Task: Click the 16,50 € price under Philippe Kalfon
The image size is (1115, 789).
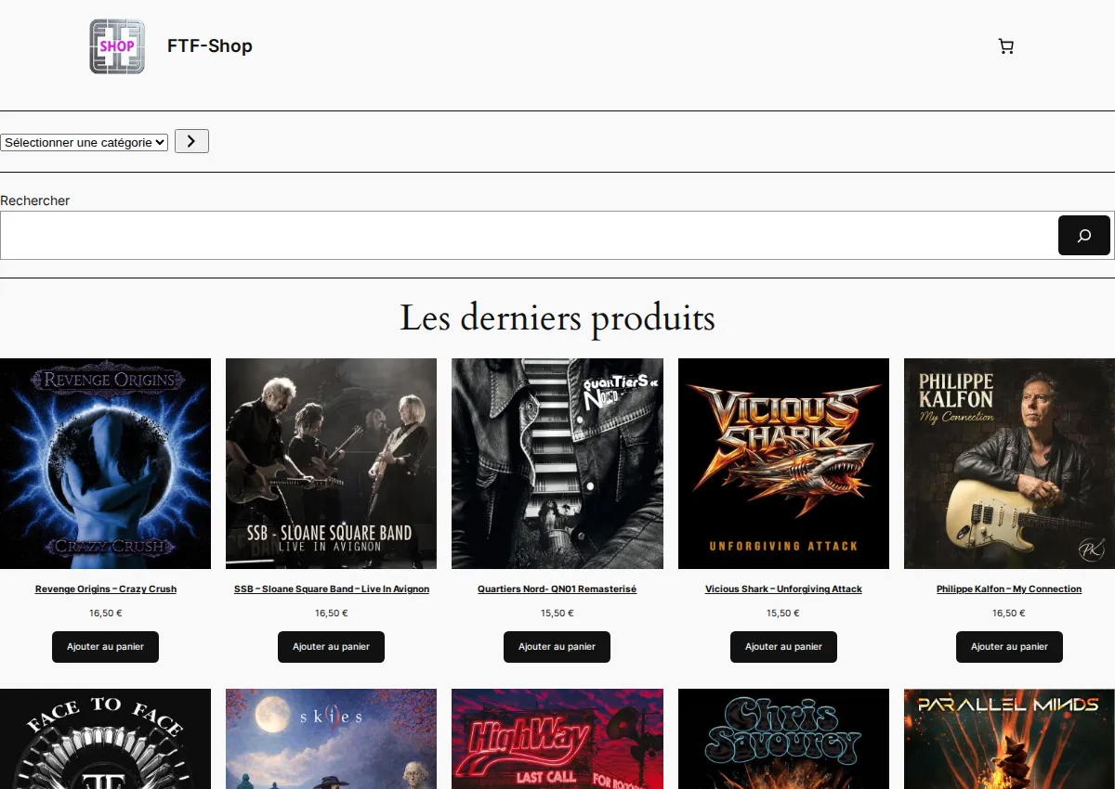Action: (1009, 614)
